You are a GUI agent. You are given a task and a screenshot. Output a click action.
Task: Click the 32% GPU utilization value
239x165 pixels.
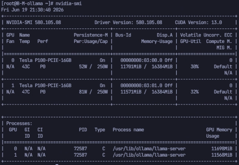tap(194, 92)
